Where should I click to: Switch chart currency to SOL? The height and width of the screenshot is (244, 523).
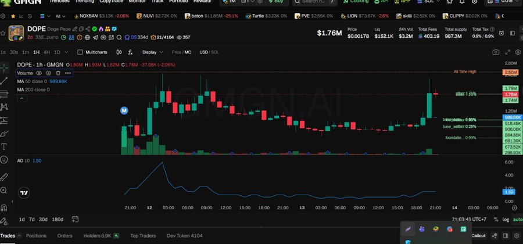pos(216,52)
